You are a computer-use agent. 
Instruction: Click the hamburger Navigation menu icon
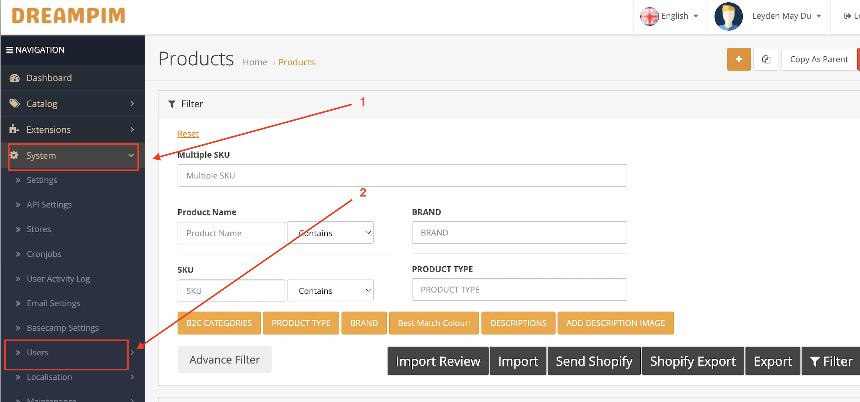(10, 50)
